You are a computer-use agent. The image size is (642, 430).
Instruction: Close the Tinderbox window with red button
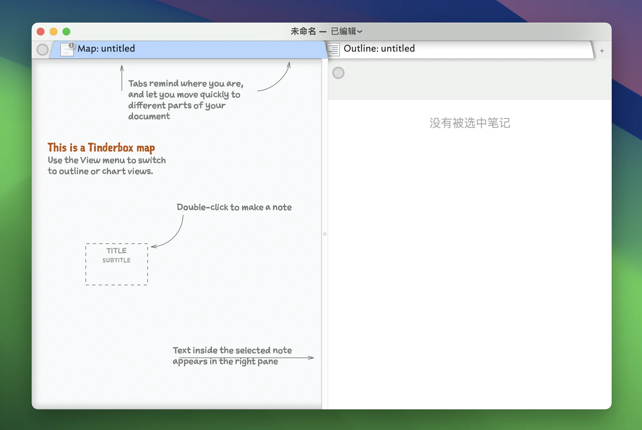click(41, 32)
